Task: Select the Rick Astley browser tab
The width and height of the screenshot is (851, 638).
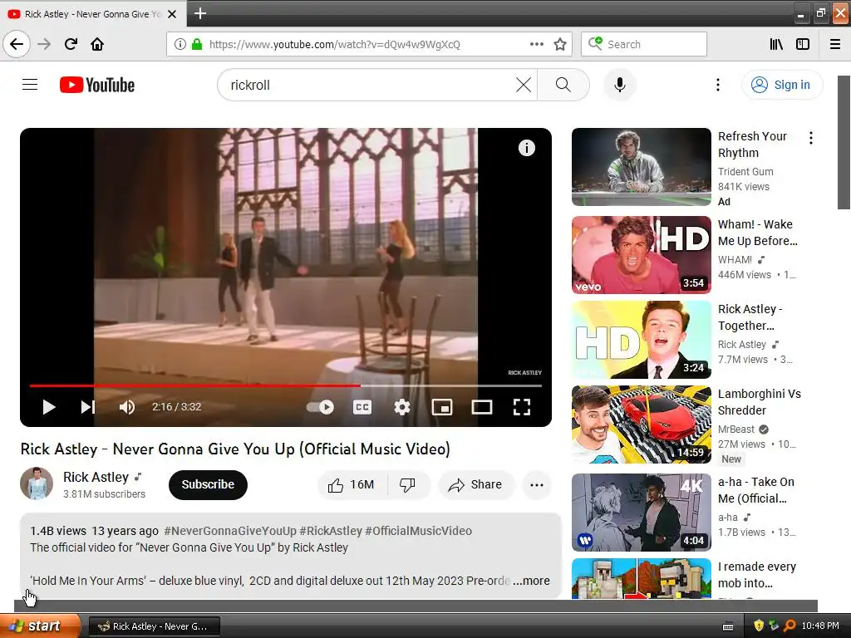Action: pos(92,14)
